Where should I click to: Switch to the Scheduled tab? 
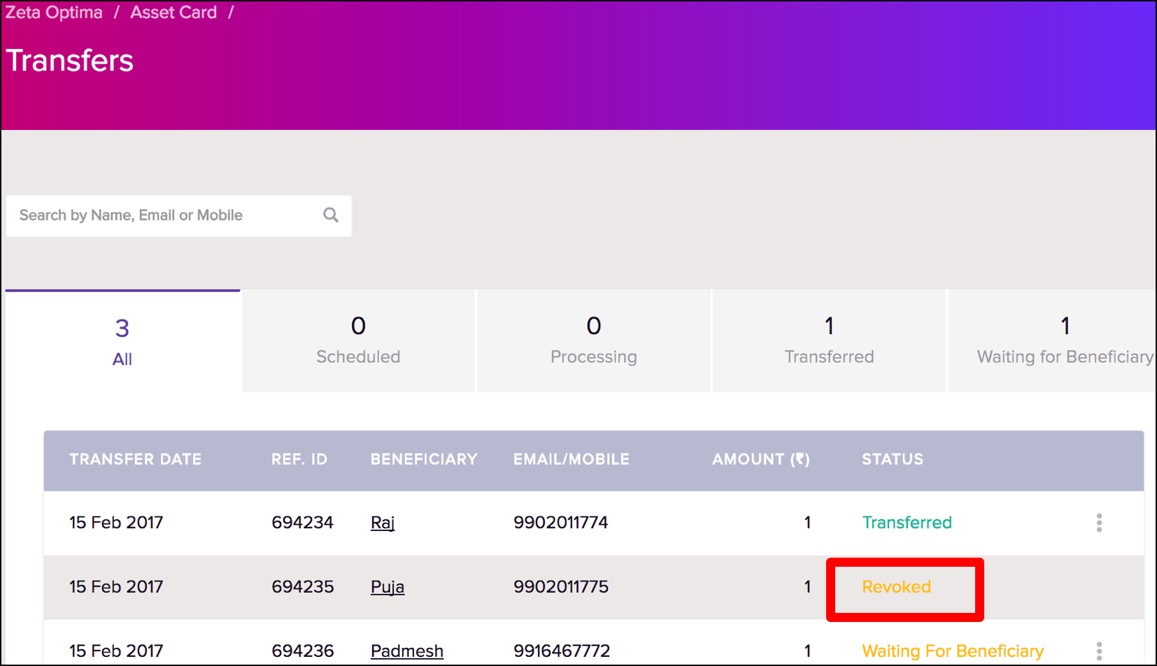pos(358,341)
